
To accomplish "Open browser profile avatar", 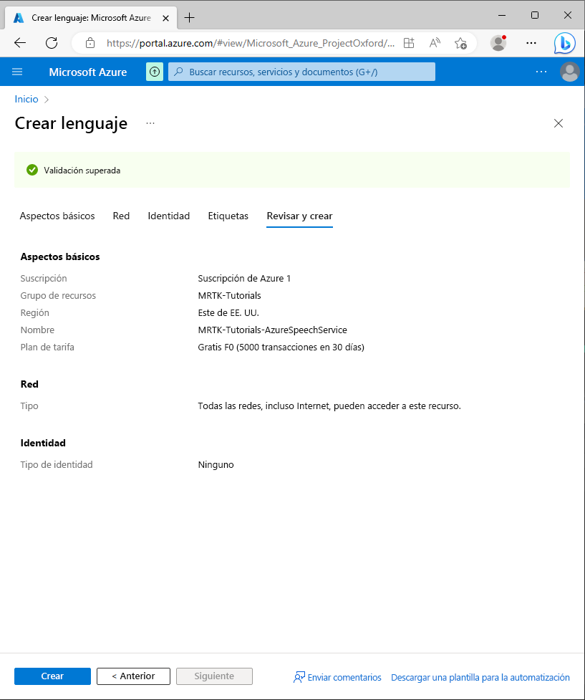I will pyautogui.click(x=498, y=43).
